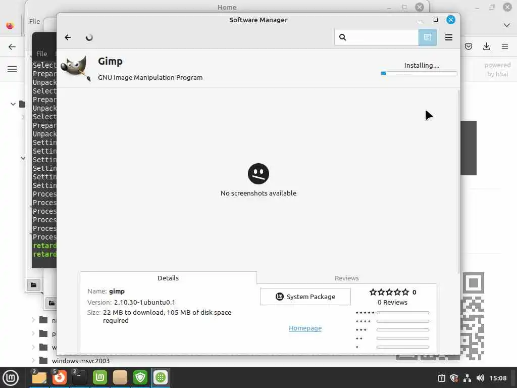517x388 pixels.
Task: Click the five-star ratings bar
Action: click(402, 313)
